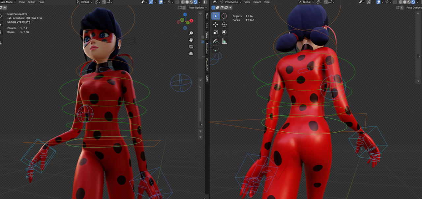This screenshot has width=422, height=199.
Task: Select solid shading in right viewport
Action: click(x=405, y=2)
